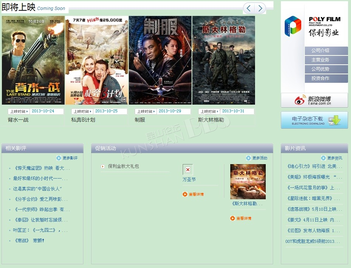Click the blue icon beside 更多资讯
351x268 pixels.
[x=323, y=158]
